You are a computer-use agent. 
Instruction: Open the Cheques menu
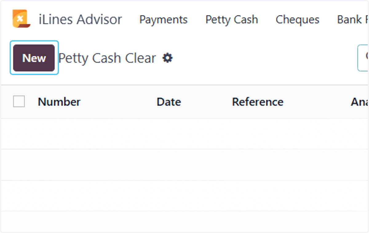297,20
